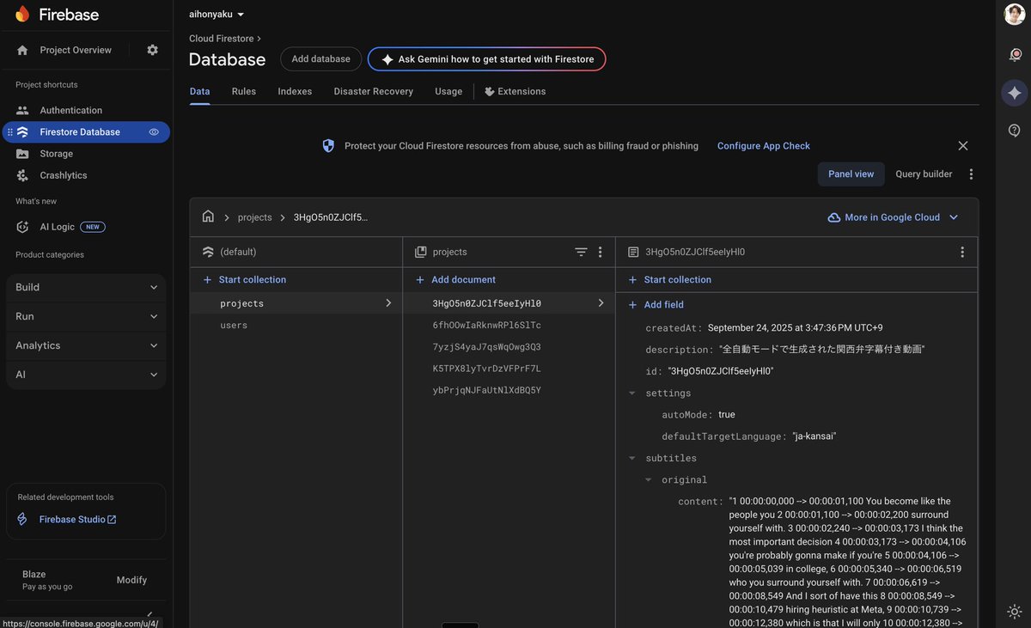The width and height of the screenshot is (1031, 628).
Task: Open document 3HgO5n0ZJClf5eeIyHl0 overflow menu
Action: click(x=962, y=252)
